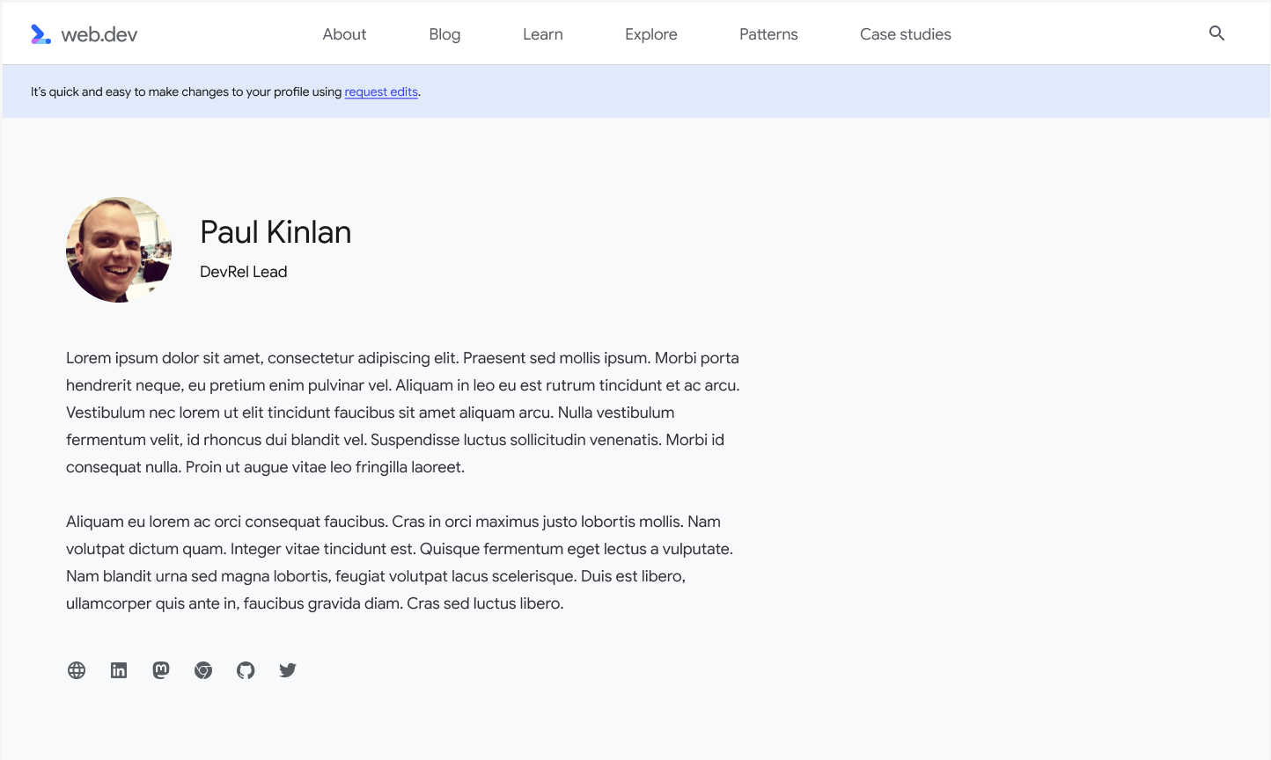1271x760 pixels.
Task: Open the Twitter profile icon
Action: [x=288, y=669]
